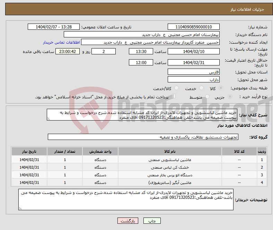This screenshot has height=230, width=273.
Task: Click the استان محل تحویل field showing فارس
Action: (x=193, y=72)
